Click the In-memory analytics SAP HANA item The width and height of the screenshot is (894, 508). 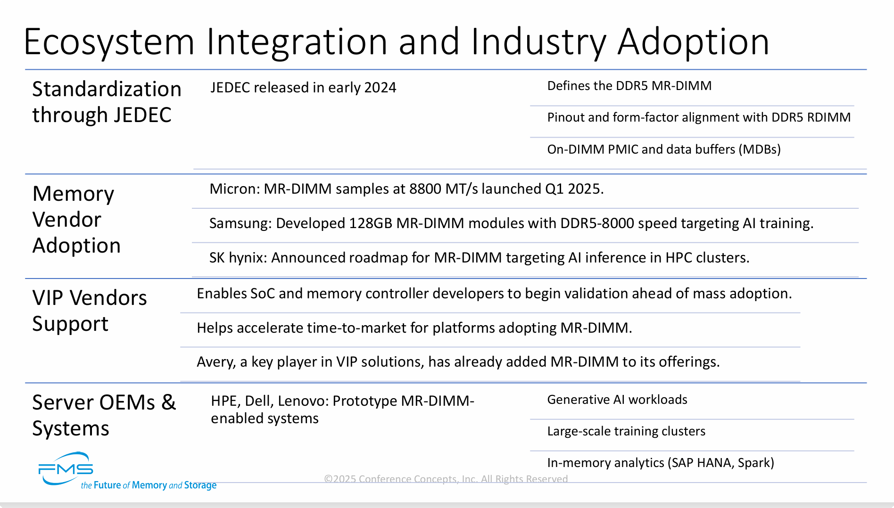(660, 463)
